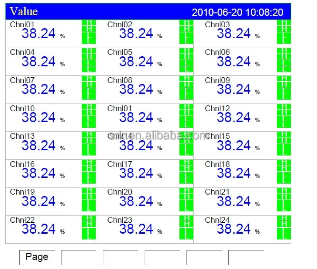Select the 38.24 reading of Chnl20
Viewport: 317px width, 269px height.
click(x=136, y=201)
